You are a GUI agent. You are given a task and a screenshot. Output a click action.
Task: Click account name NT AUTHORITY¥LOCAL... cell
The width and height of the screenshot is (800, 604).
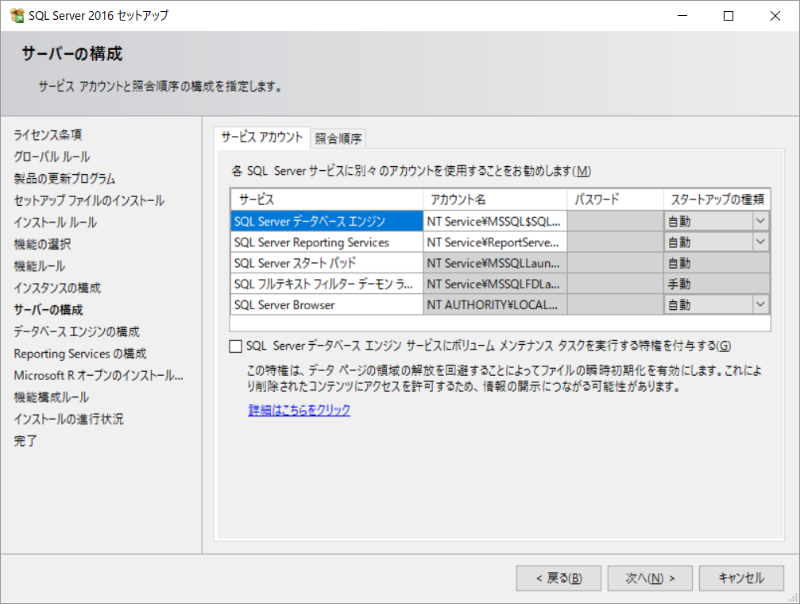click(495, 305)
